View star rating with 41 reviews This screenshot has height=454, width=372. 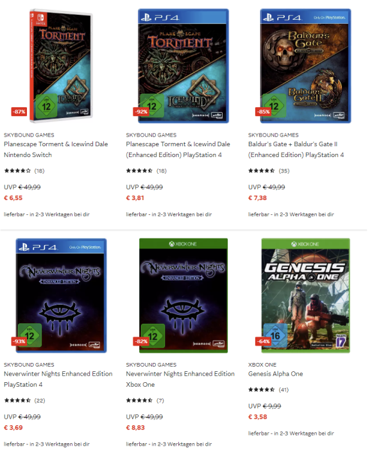click(268, 390)
